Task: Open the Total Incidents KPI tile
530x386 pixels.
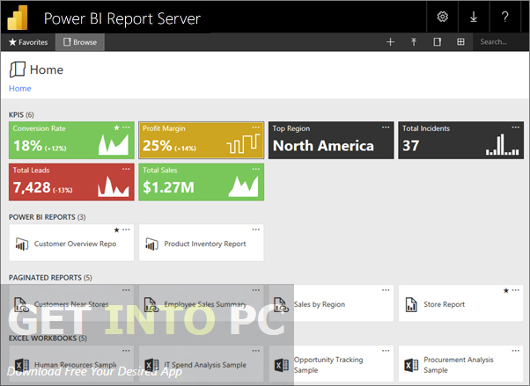Action: pos(460,140)
